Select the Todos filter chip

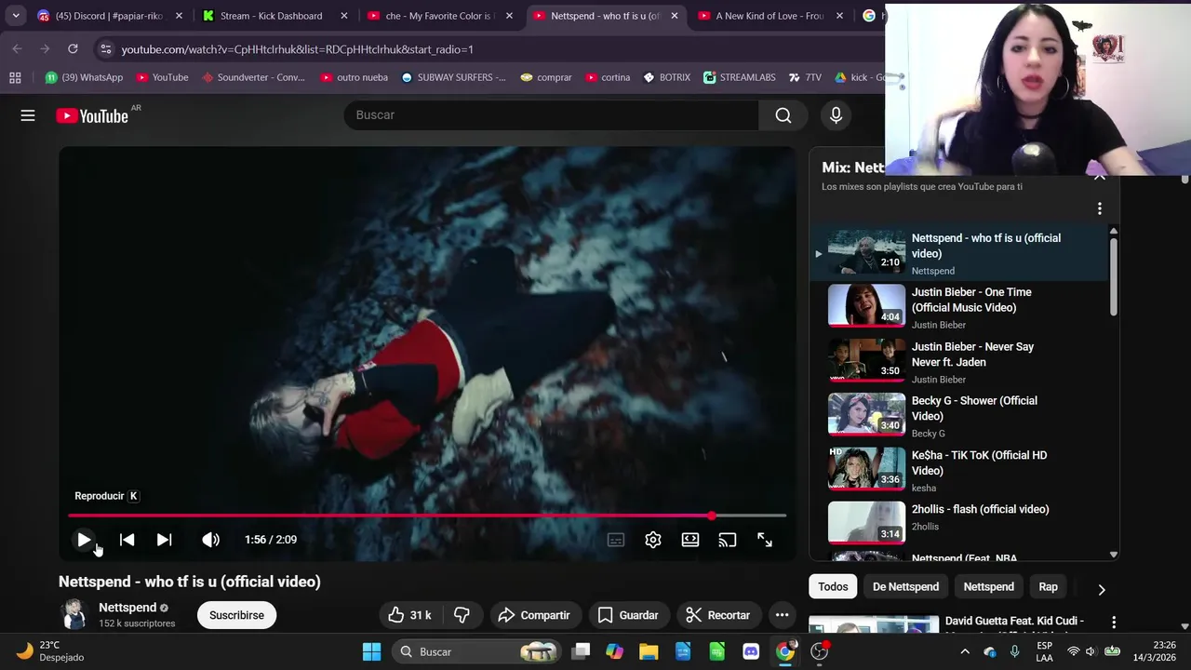tap(833, 587)
